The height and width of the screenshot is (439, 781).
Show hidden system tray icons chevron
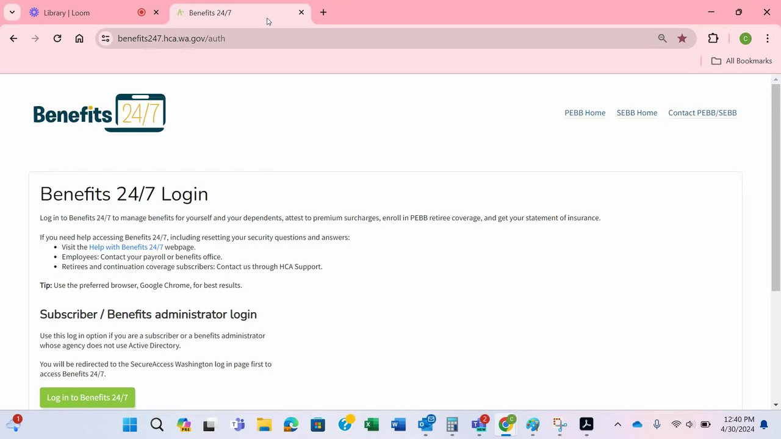pyautogui.click(x=617, y=424)
